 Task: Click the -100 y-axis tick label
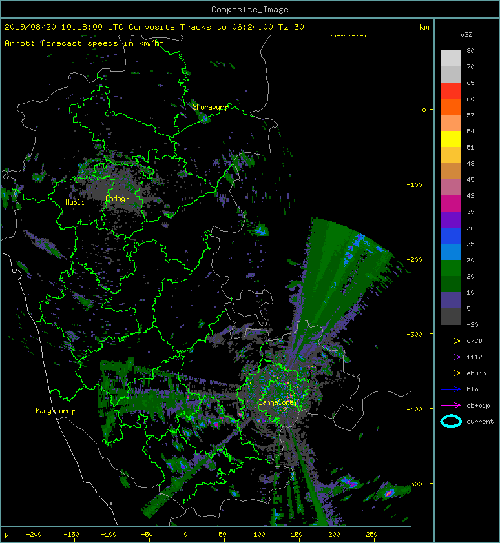tap(414, 184)
